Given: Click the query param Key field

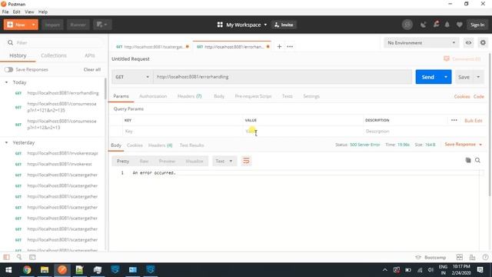Looking at the screenshot, I should point(183,132).
